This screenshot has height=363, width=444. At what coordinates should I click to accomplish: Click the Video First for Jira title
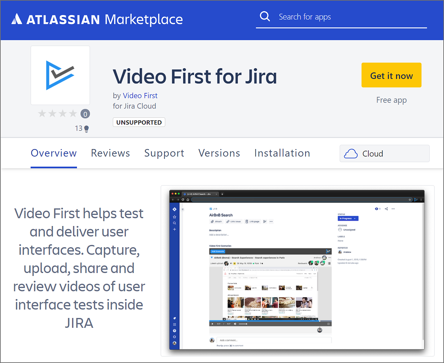tap(195, 77)
